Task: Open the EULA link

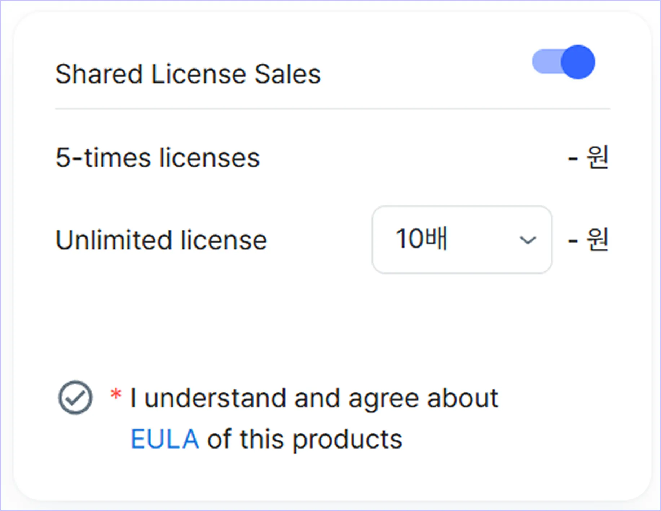Action: [x=165, y=439]
